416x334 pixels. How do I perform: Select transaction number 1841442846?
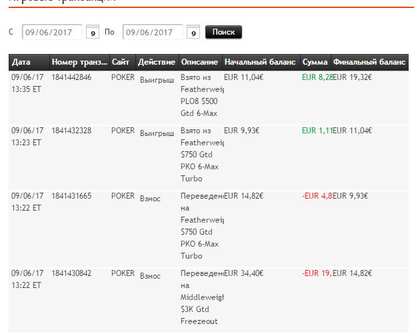point(71,77)
